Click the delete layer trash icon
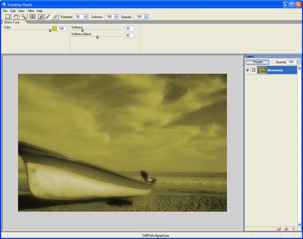This screenshot has height=239, width=303. coord(294,229)
